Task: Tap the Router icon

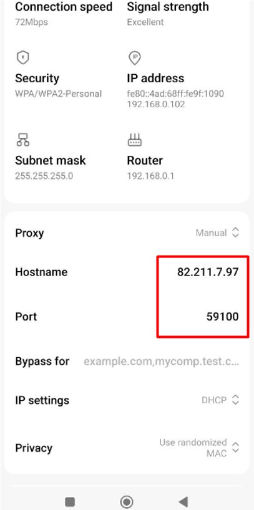Action: [135, 140]
